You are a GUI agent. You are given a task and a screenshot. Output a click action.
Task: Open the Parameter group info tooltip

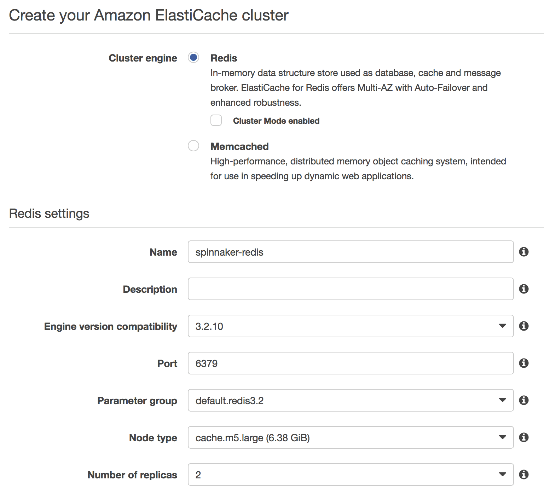click(x=524, y=400)
